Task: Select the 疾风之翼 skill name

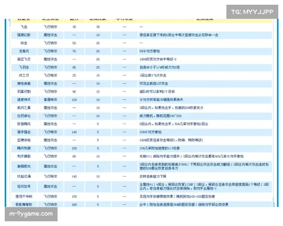Action: click(24, 108)
